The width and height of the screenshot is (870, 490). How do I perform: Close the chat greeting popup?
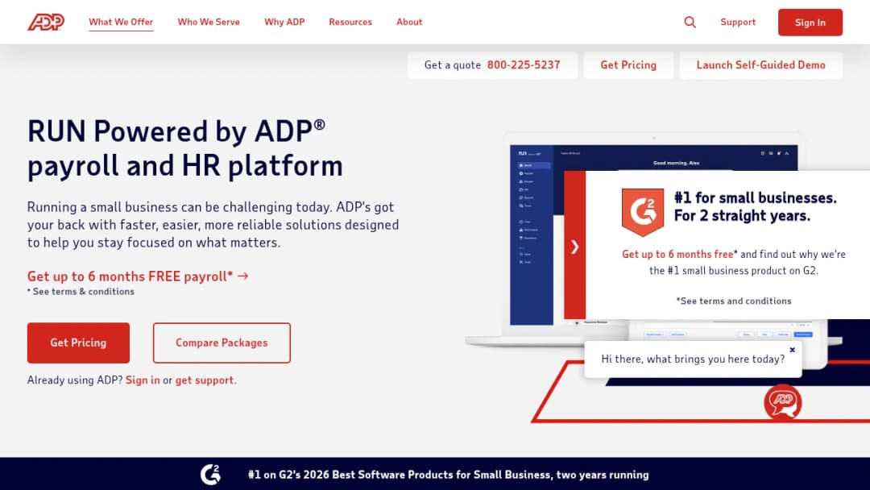click(x=793, y=350)
